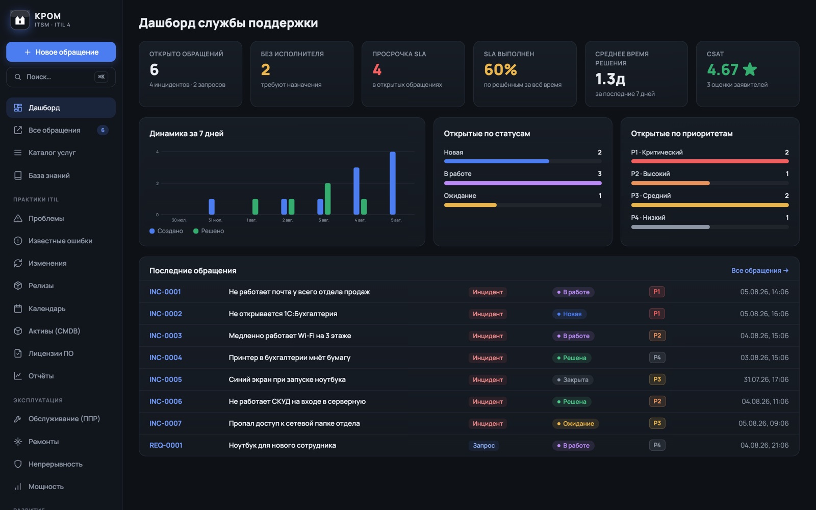
Task: Click "Принтер в бухгалтерии мнёт бумагу"
Action: tap(290, 358)
